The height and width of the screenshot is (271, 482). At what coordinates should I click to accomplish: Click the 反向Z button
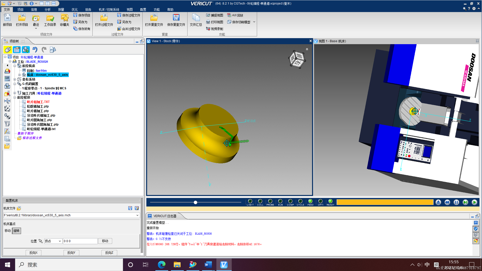point(109,253)
